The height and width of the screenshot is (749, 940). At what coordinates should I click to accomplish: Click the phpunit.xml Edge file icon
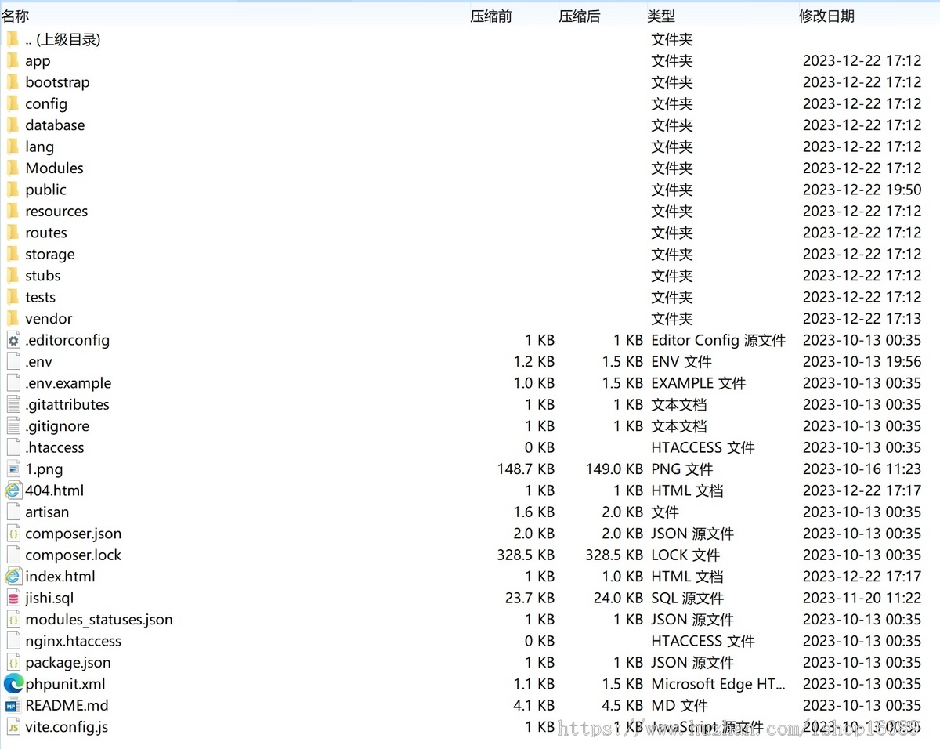pyautogui.click(x=13, y=684)
